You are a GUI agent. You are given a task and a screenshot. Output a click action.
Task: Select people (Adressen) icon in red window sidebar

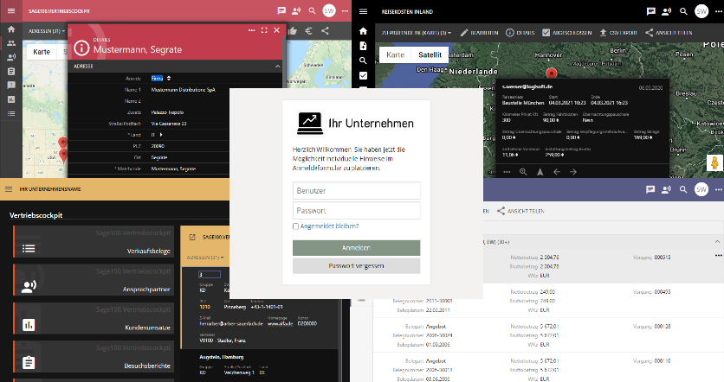click(11, 43)
